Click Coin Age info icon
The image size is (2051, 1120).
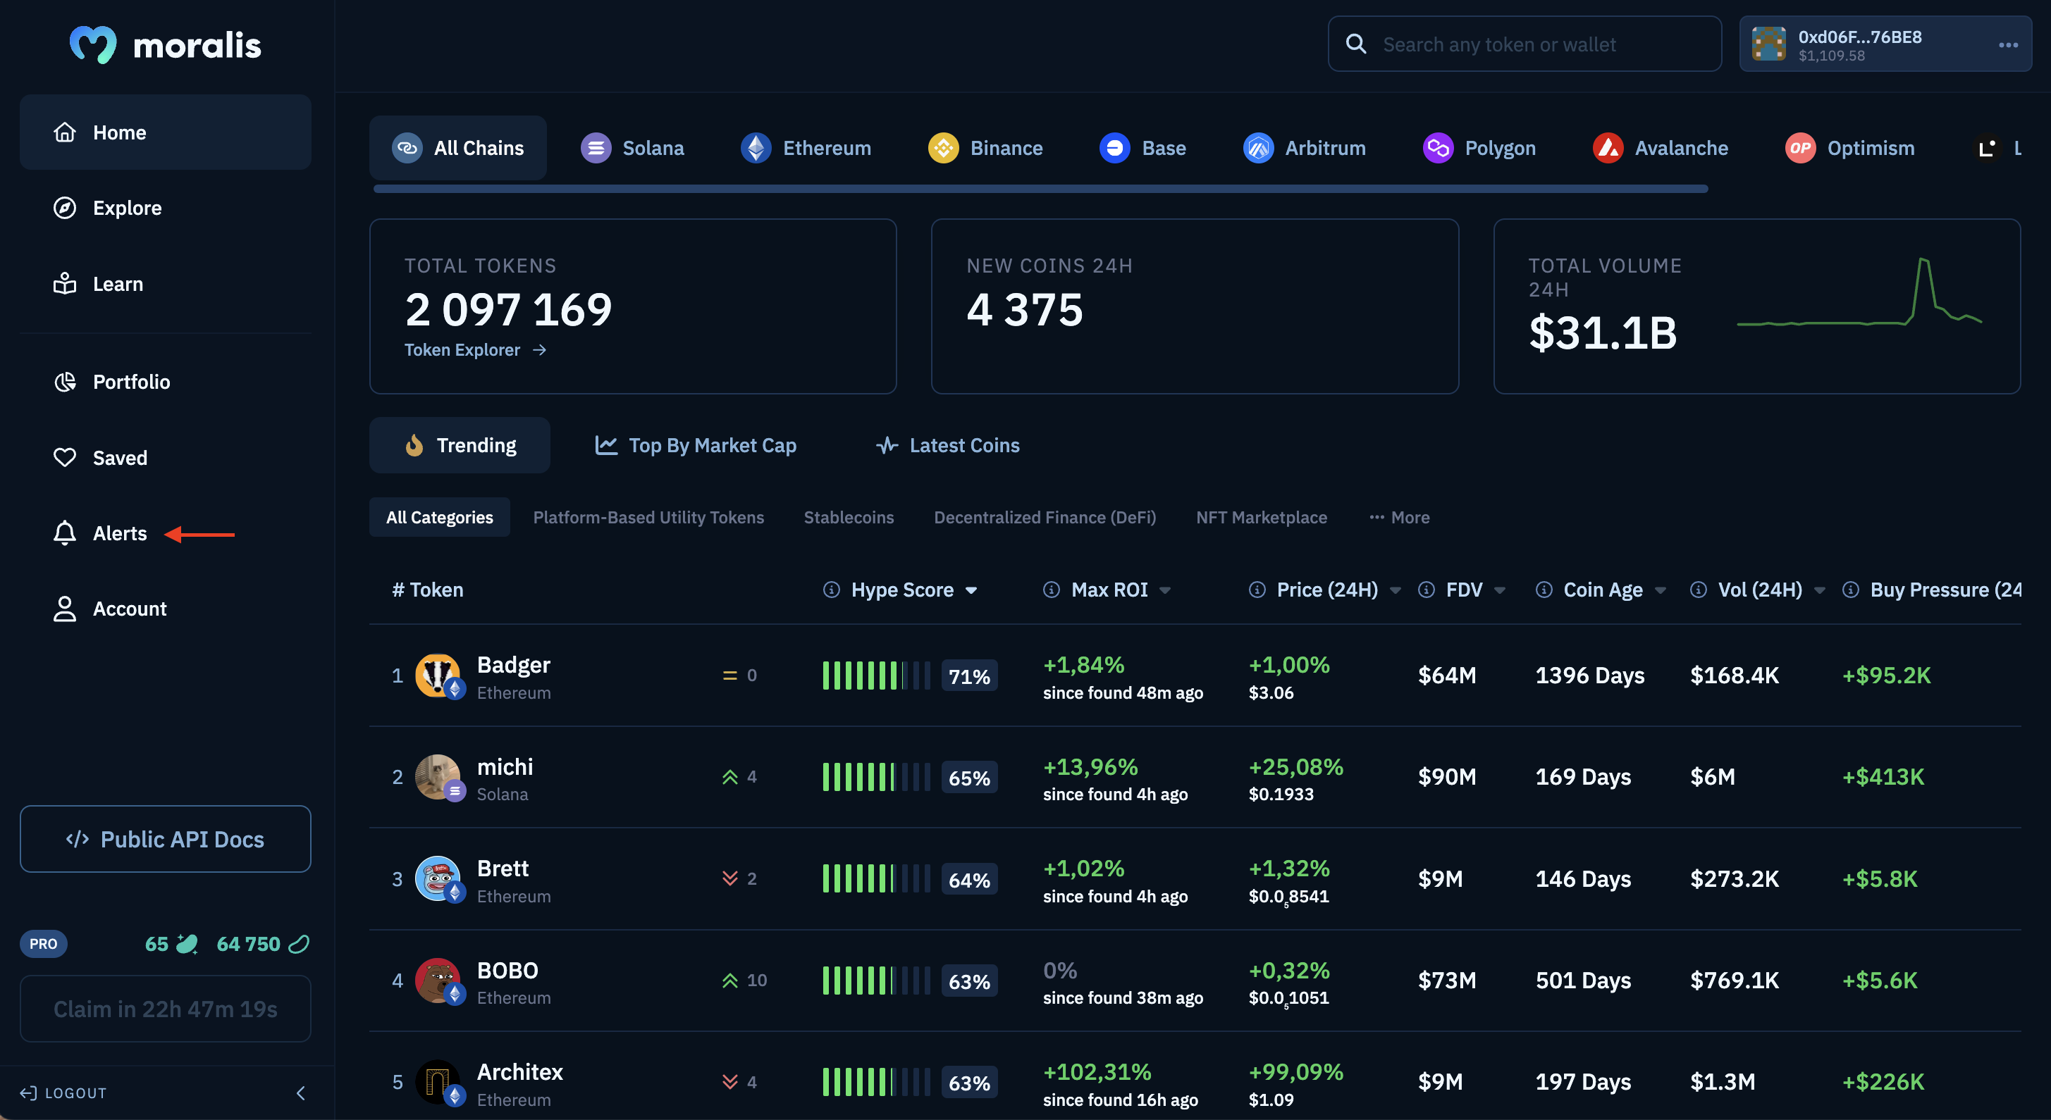pyautogui.click(x=1544, y=590)
